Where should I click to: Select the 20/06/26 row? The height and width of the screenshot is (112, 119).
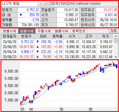pyautogui.click(x=57, y=42)
